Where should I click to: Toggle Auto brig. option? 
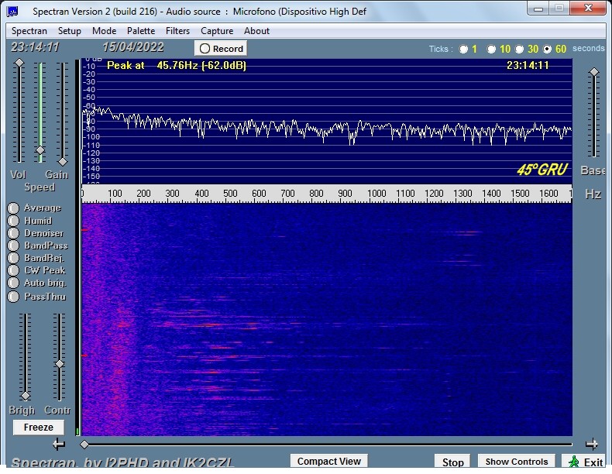pos(13,283)
